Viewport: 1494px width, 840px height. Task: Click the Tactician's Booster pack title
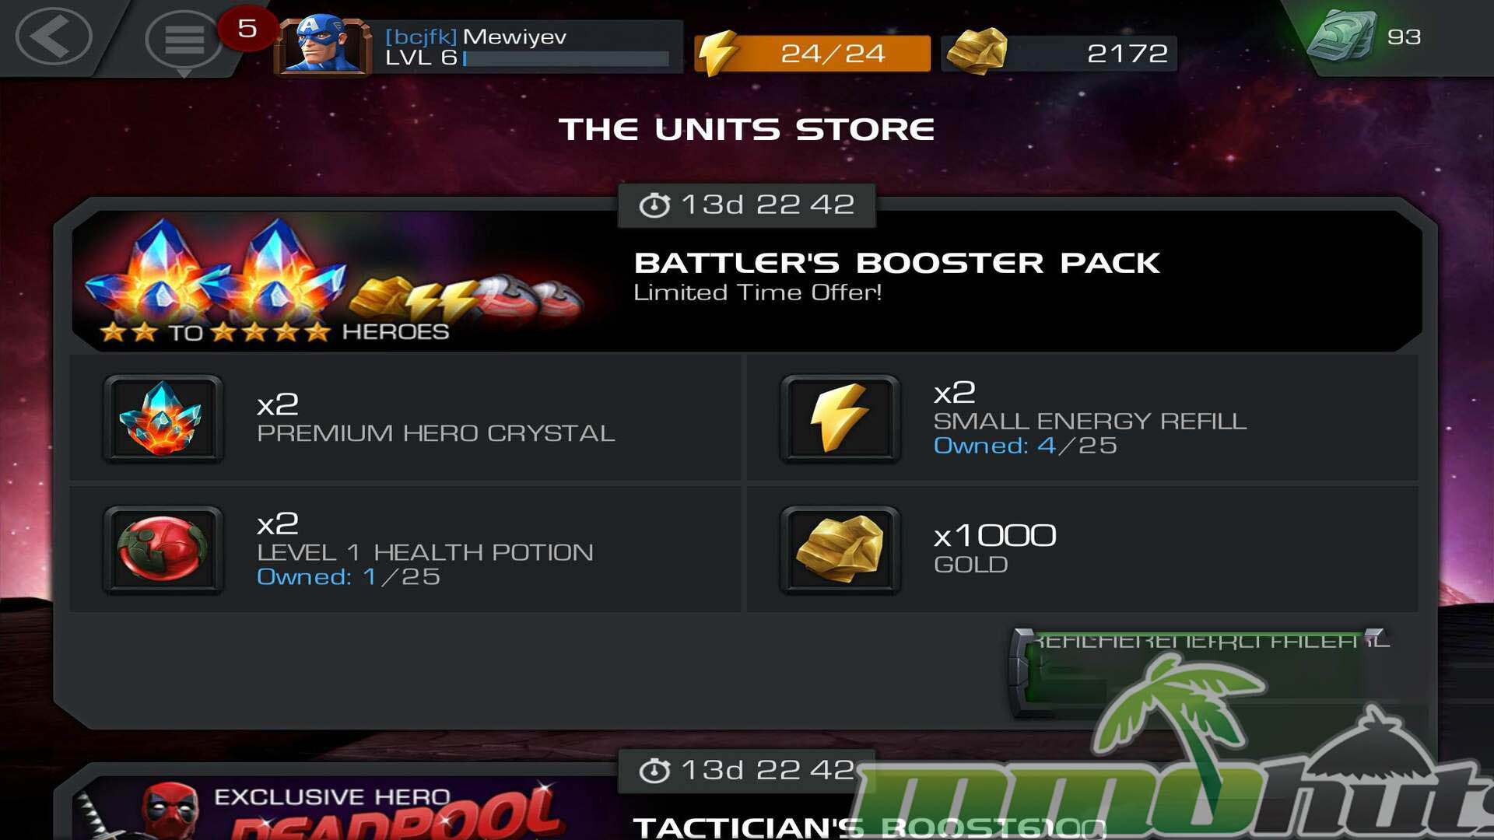pos(868,827)
